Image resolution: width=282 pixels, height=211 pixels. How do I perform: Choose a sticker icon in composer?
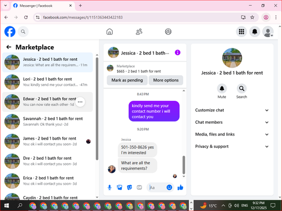tap(129, 187)
